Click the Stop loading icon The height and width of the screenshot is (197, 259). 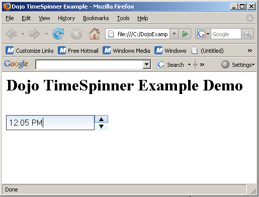coord(76,34)
